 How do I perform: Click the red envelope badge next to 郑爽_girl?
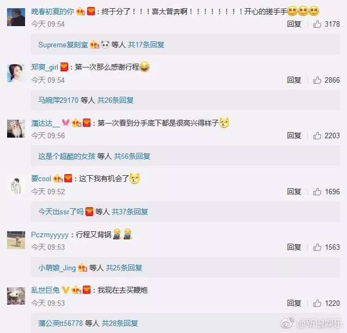[64, 67]
